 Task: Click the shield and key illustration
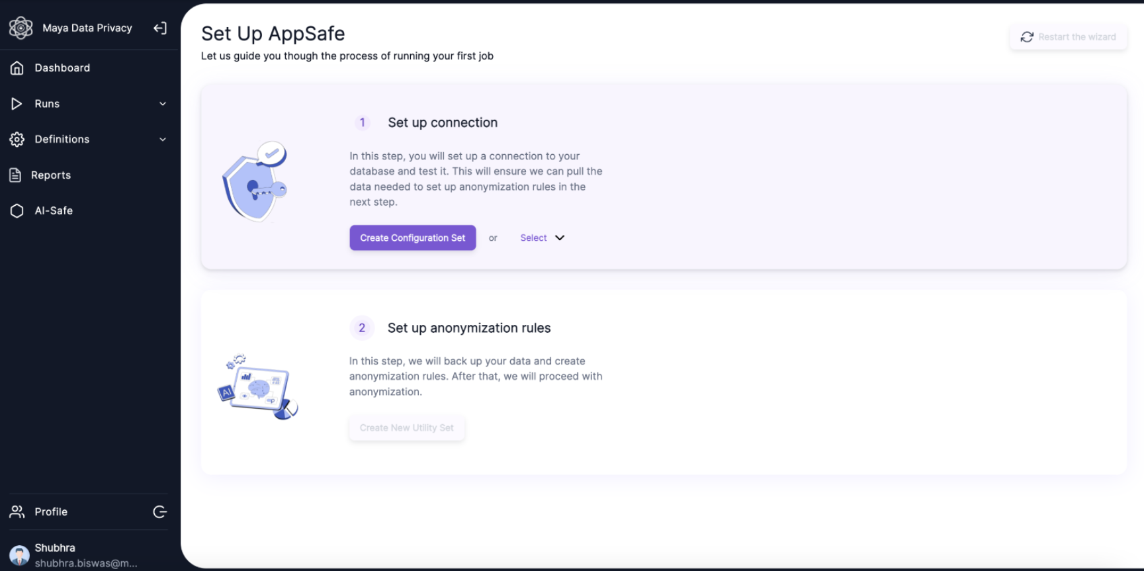(x=255, y=181)
